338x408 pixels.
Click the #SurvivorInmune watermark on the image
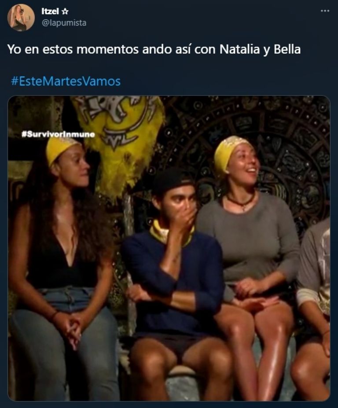pos(58,134)
